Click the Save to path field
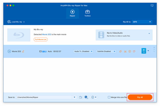Image resolution: width=160 pixels, height=106 pixels. (x=44, y=97)
